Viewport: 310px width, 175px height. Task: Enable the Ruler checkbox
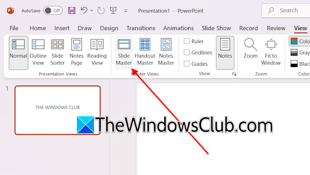click(x=186, y=41)
